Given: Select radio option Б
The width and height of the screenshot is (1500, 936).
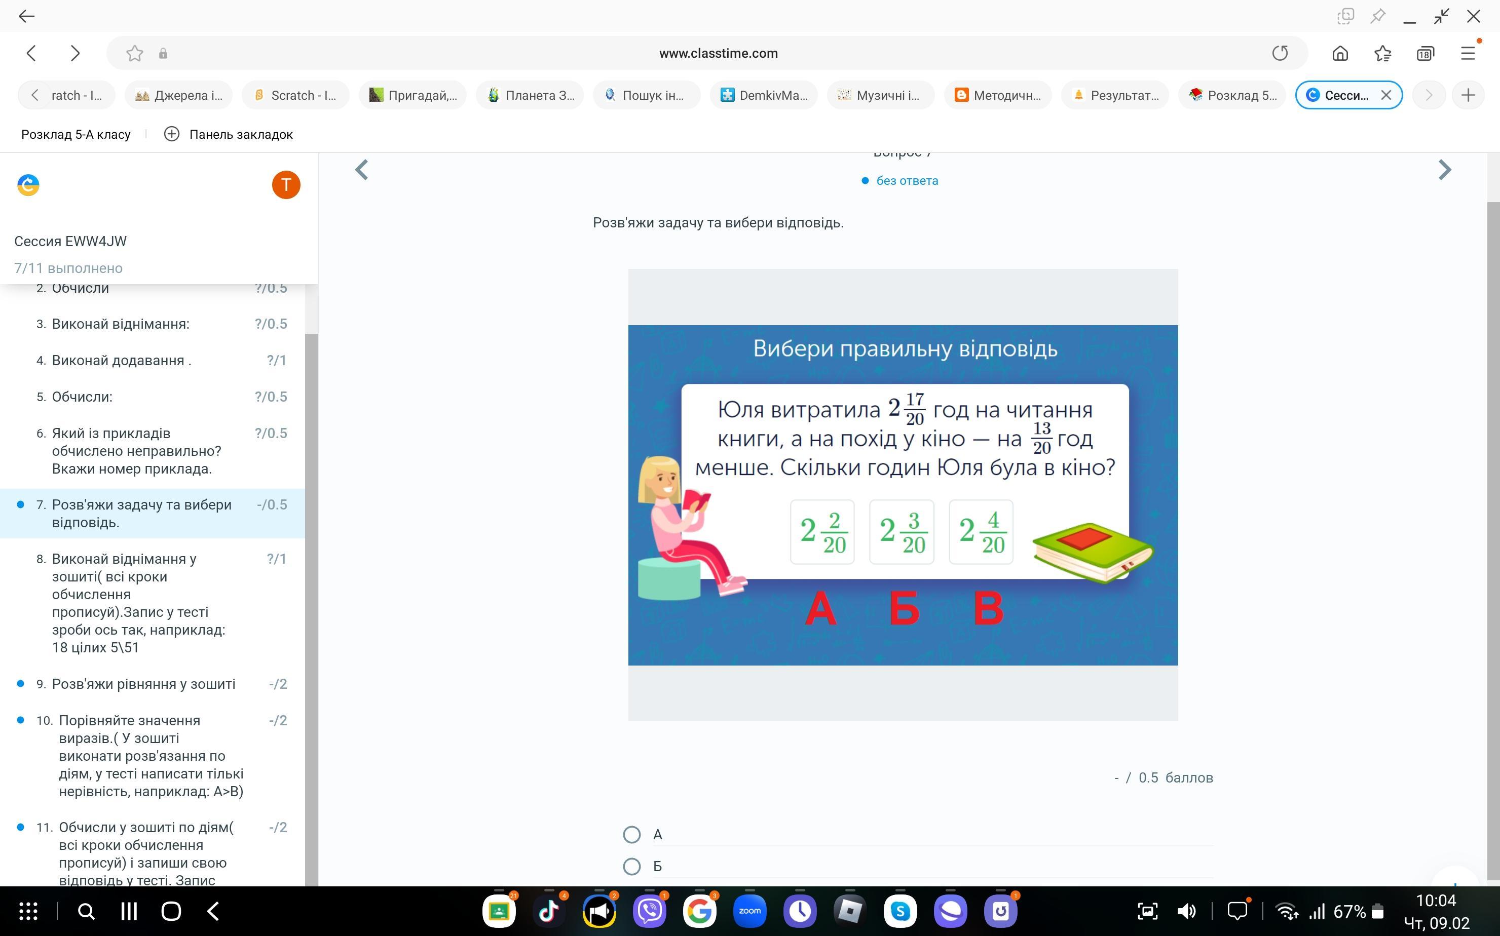Looking at the screenshot, I should 632,866.
